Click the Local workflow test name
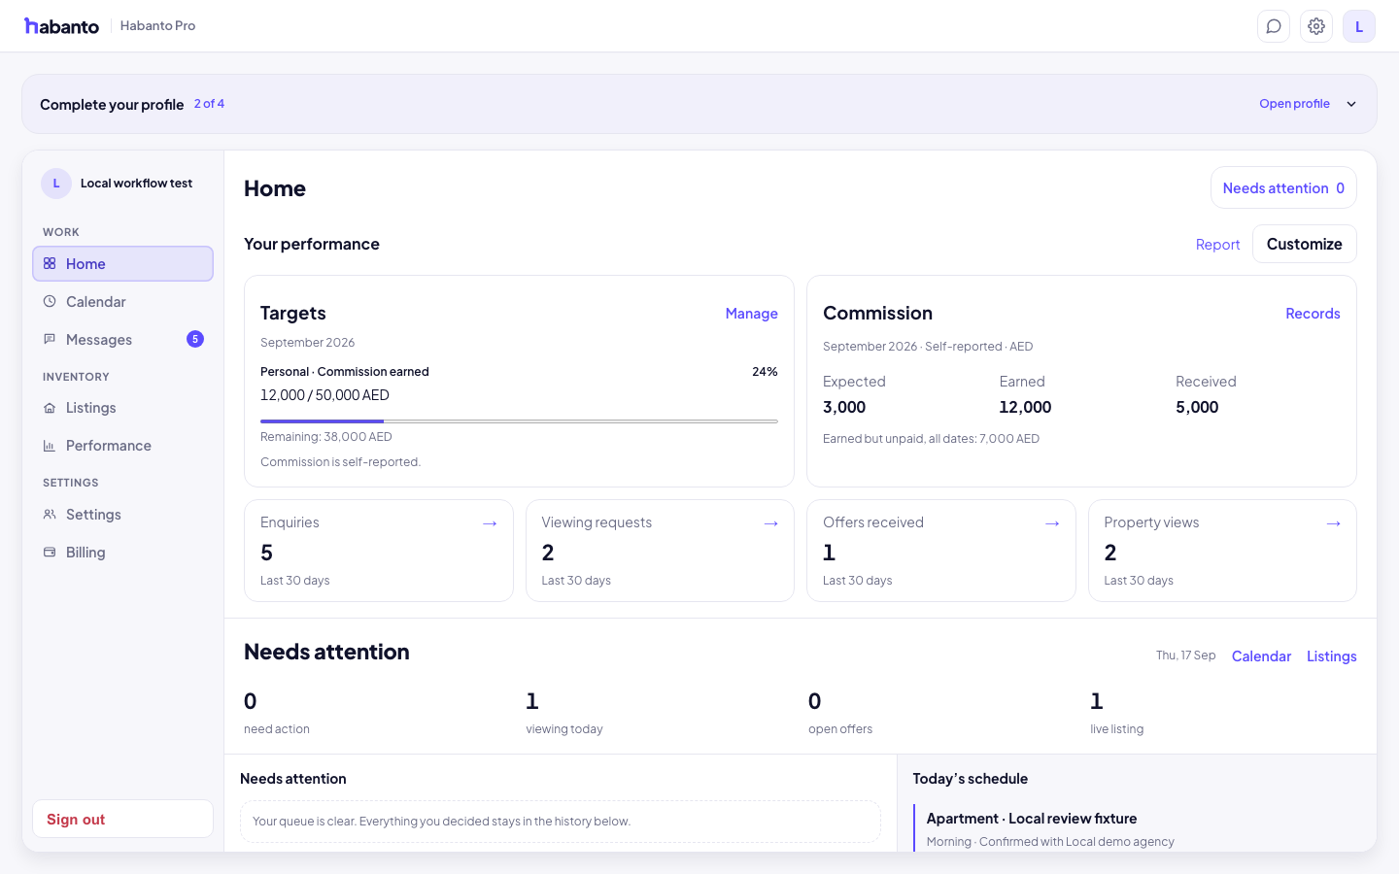1399x874 pixels. click(136, 184)
